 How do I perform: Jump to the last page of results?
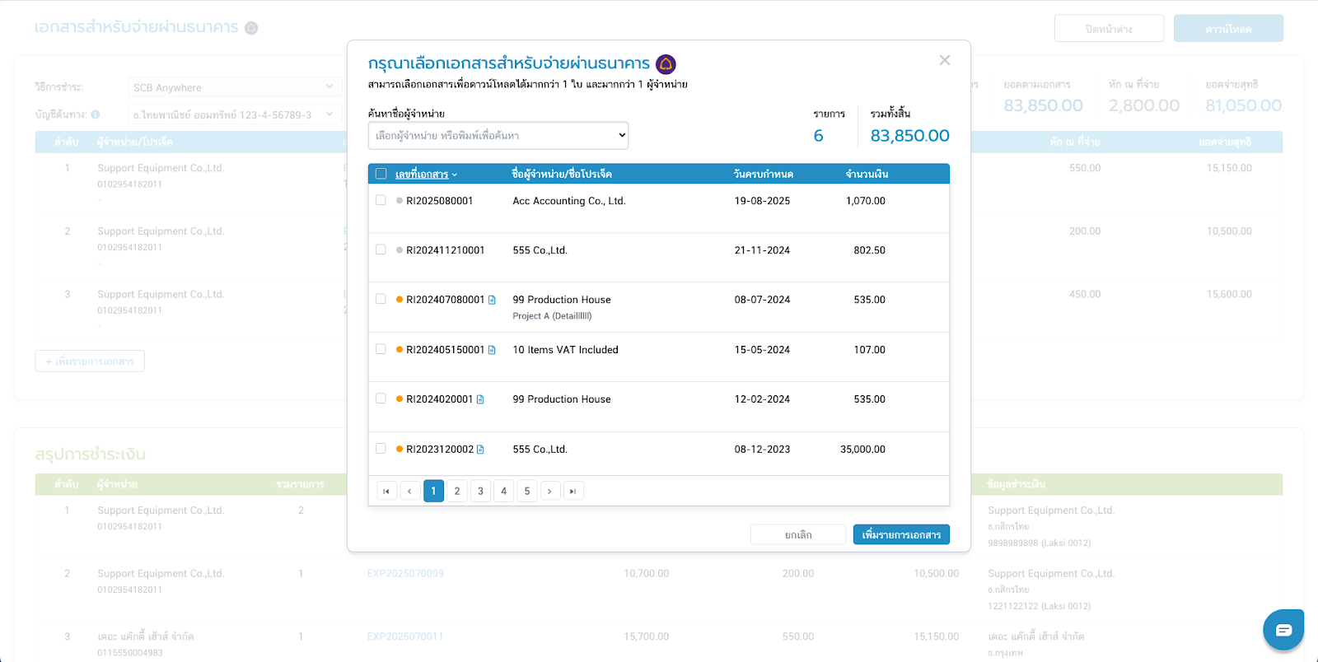[573, 492]
